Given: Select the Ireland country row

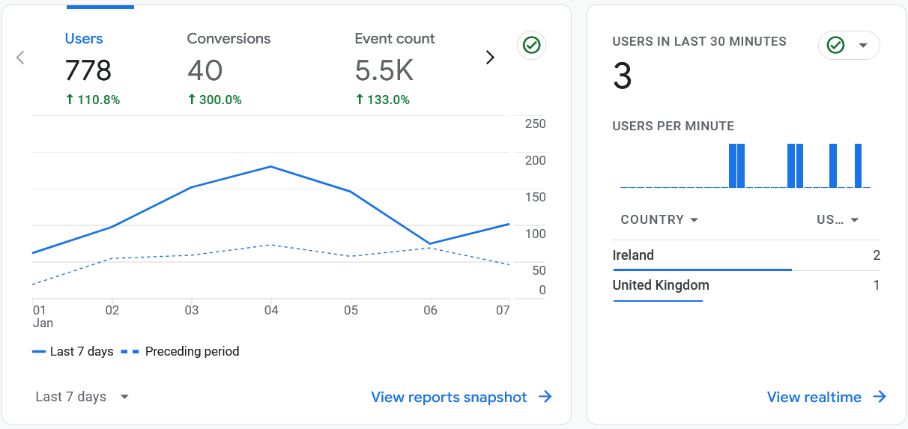Looking at the screenshot, I should (746, 255).
